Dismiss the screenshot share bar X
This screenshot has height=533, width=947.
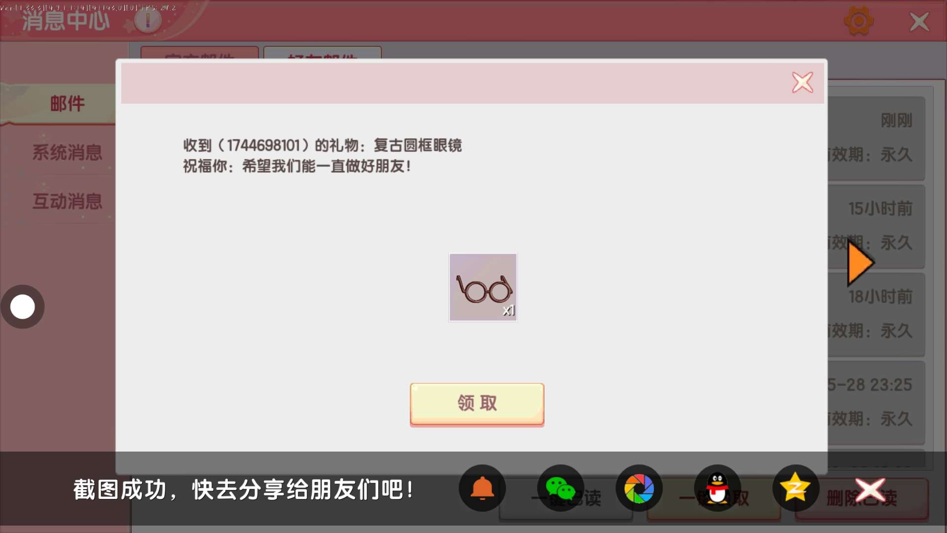pos(870,490)
